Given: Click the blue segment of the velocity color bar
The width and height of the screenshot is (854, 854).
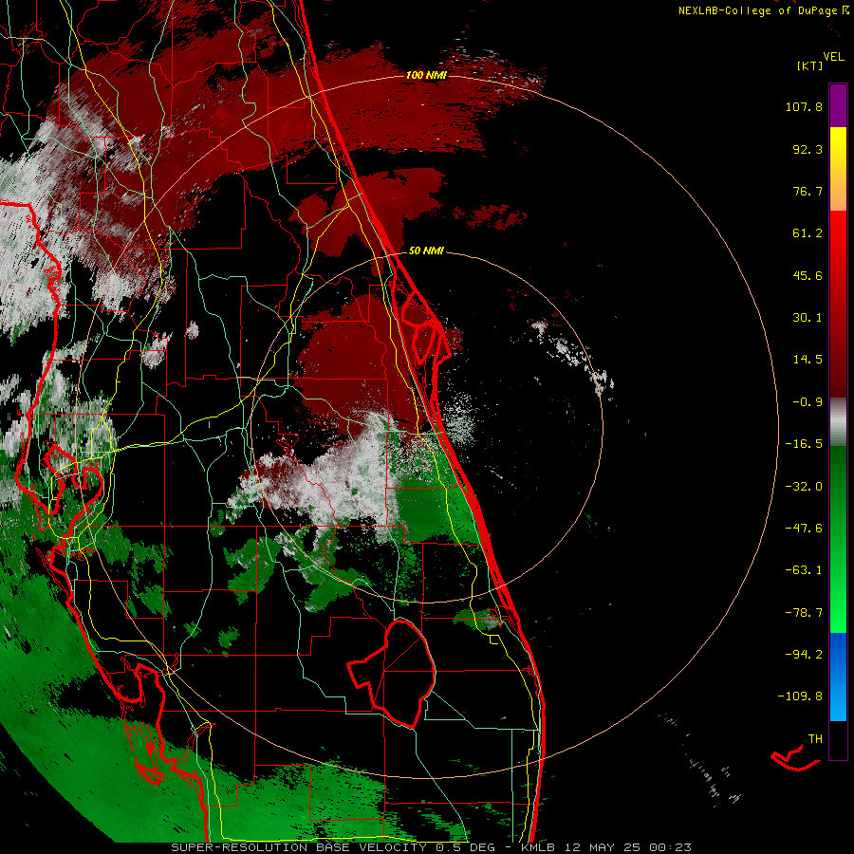Looking at the screenshot, I should tap(838, 677).
